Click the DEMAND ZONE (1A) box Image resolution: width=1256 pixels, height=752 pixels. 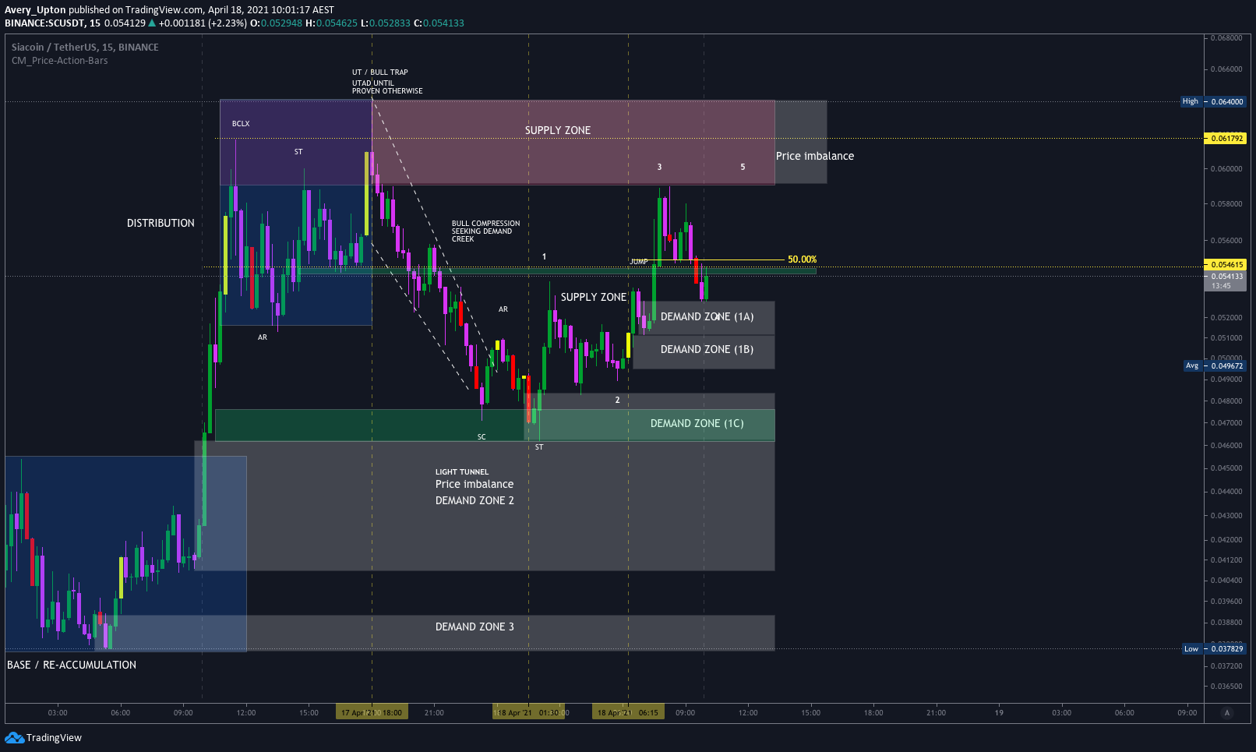[707, 317]
